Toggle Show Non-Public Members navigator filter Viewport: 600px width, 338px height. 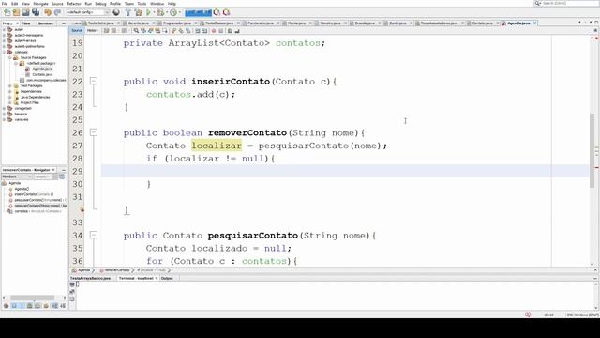29,306
